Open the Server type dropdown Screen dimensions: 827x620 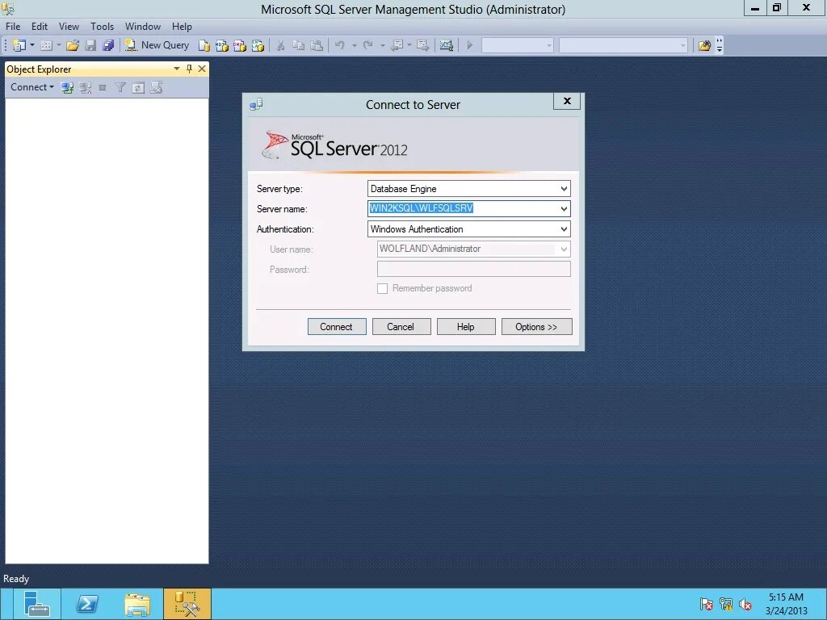pyautogui.click(x=564, y=188)
